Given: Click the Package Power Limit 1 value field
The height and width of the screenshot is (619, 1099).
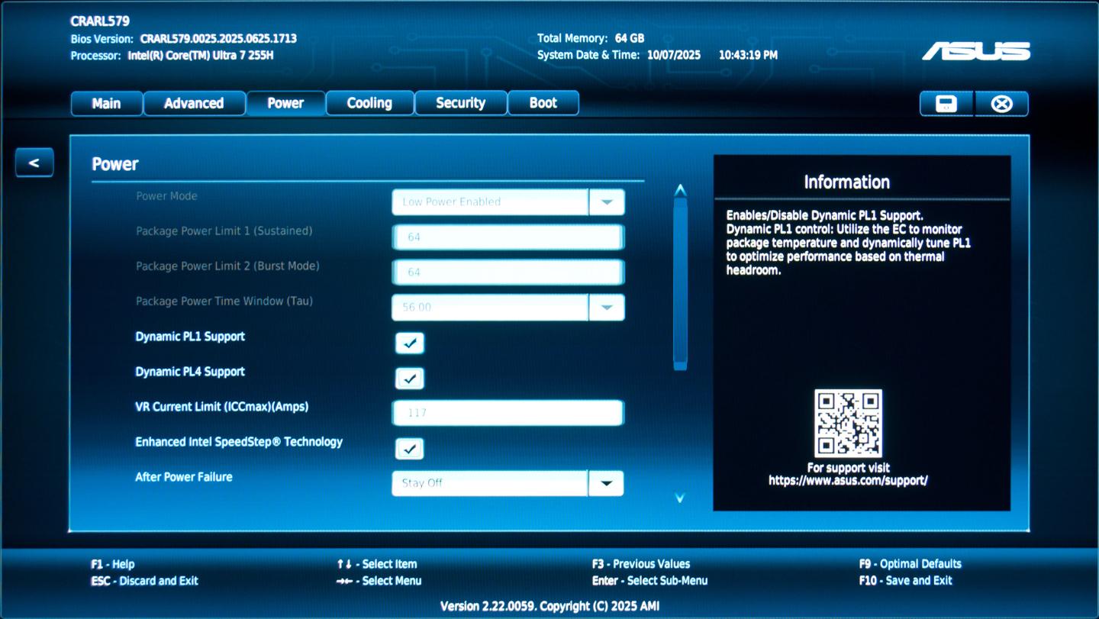Looking at the screenshot, I should pos(508,237).
